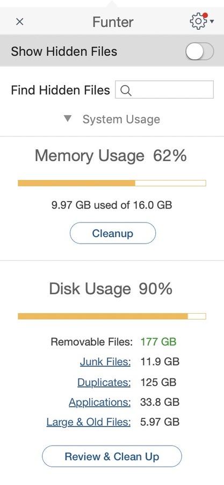Click the Show Hidden Files label row
Viewport: 224px width, 485px height.
click(x=112, y=51)
